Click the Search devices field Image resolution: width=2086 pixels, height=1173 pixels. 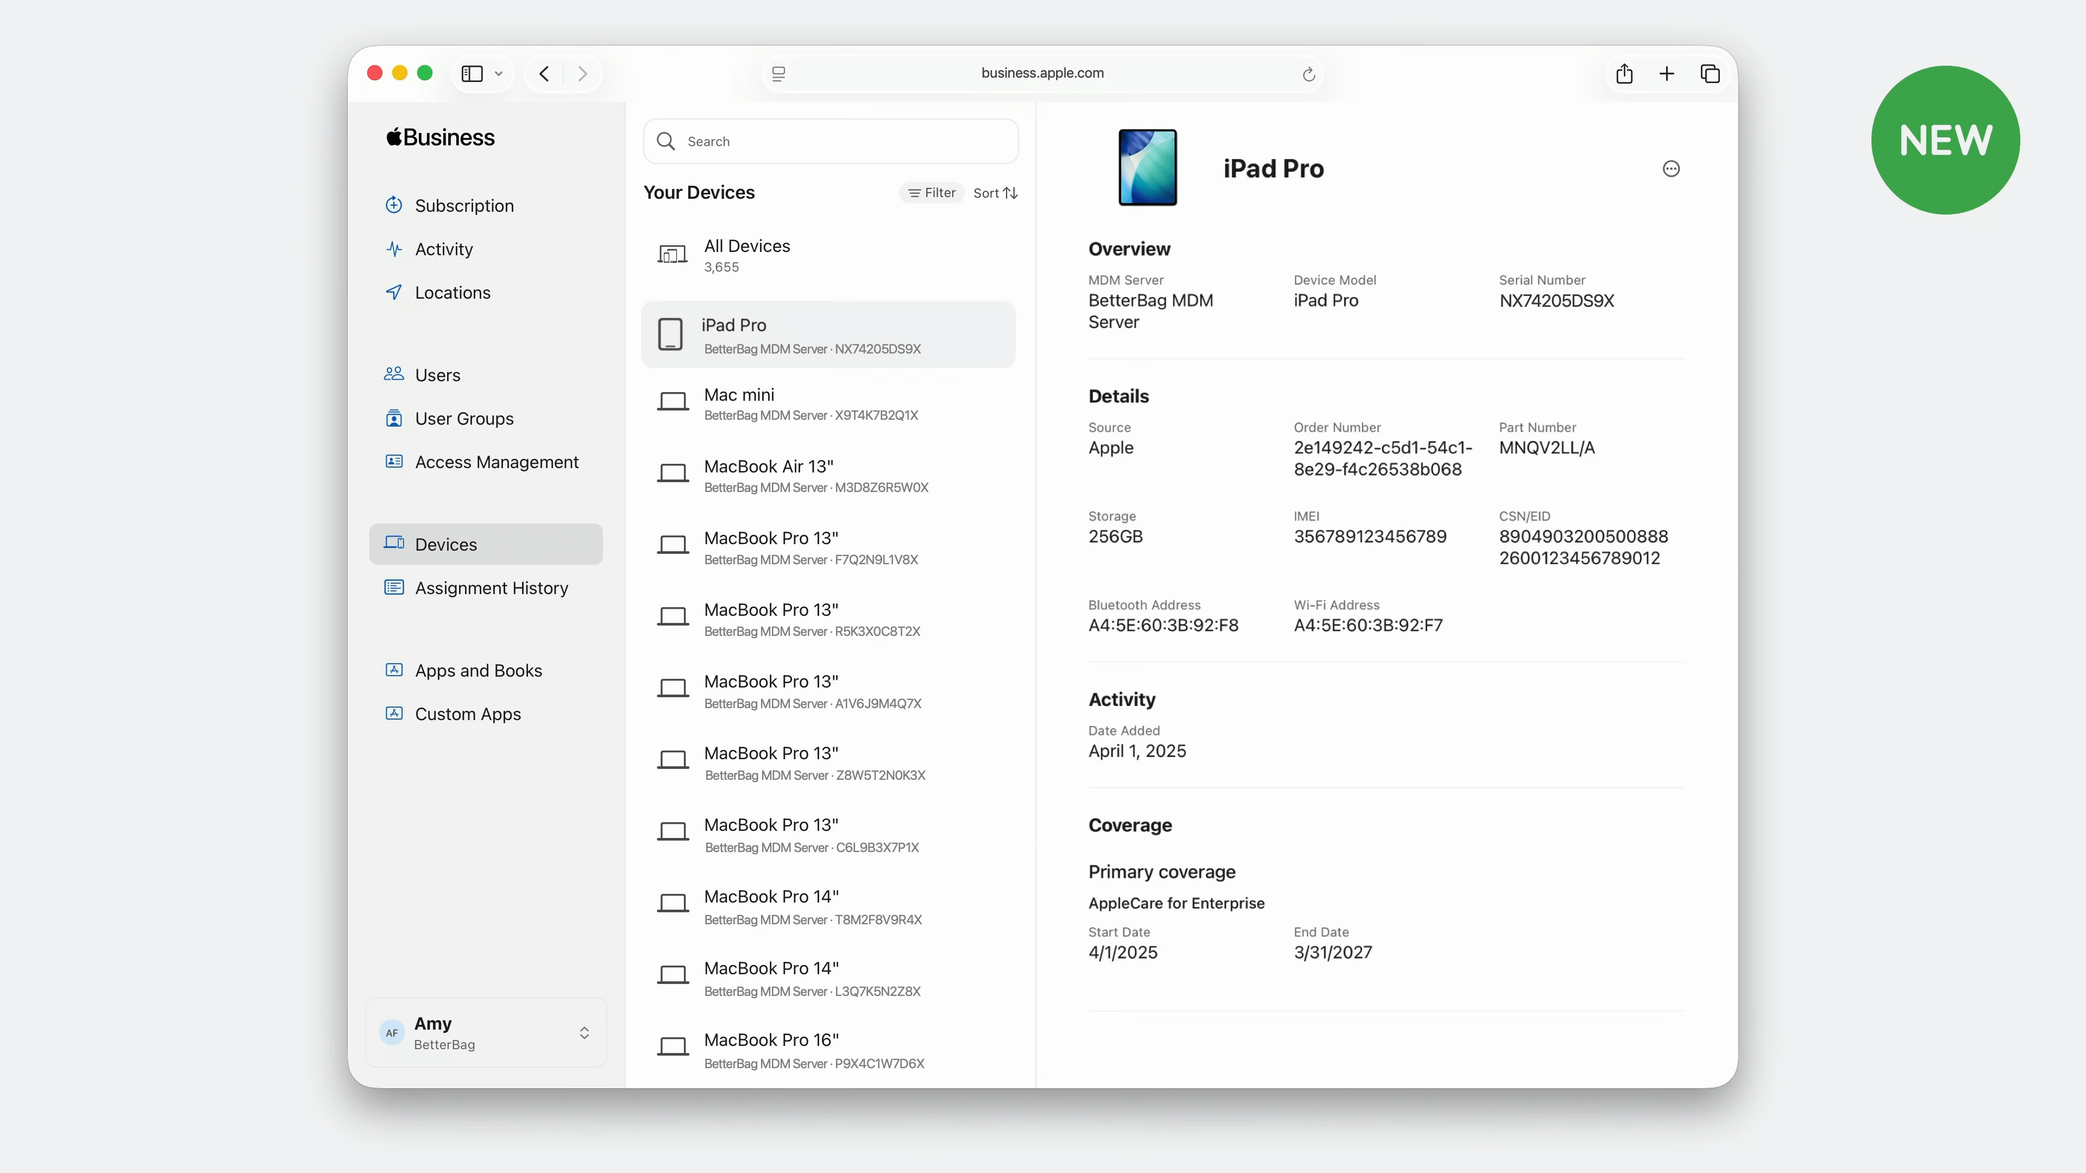pyautogui.click(x=830, y=141)
